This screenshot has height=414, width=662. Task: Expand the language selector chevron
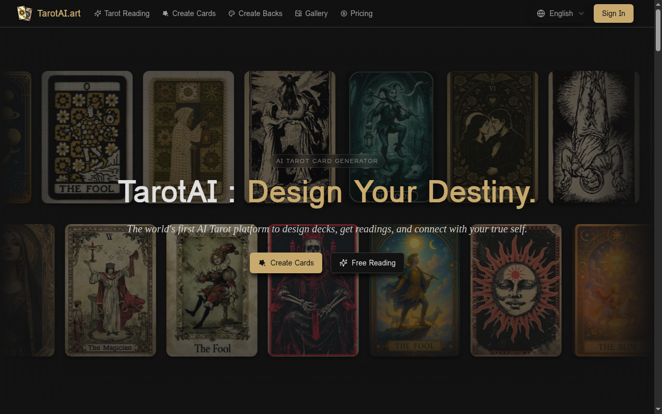tap(581, 13)
